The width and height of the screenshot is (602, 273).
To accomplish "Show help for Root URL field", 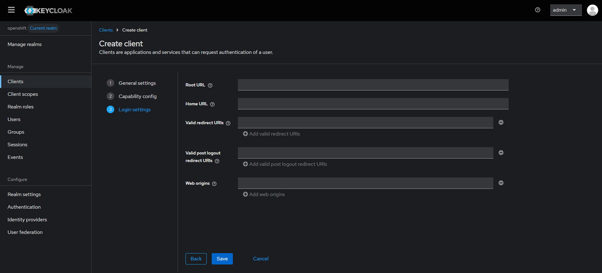I will coord(210,85).
